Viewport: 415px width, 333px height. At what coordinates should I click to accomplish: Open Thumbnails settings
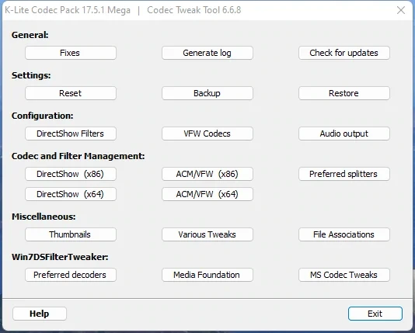(x=71, y=234)
